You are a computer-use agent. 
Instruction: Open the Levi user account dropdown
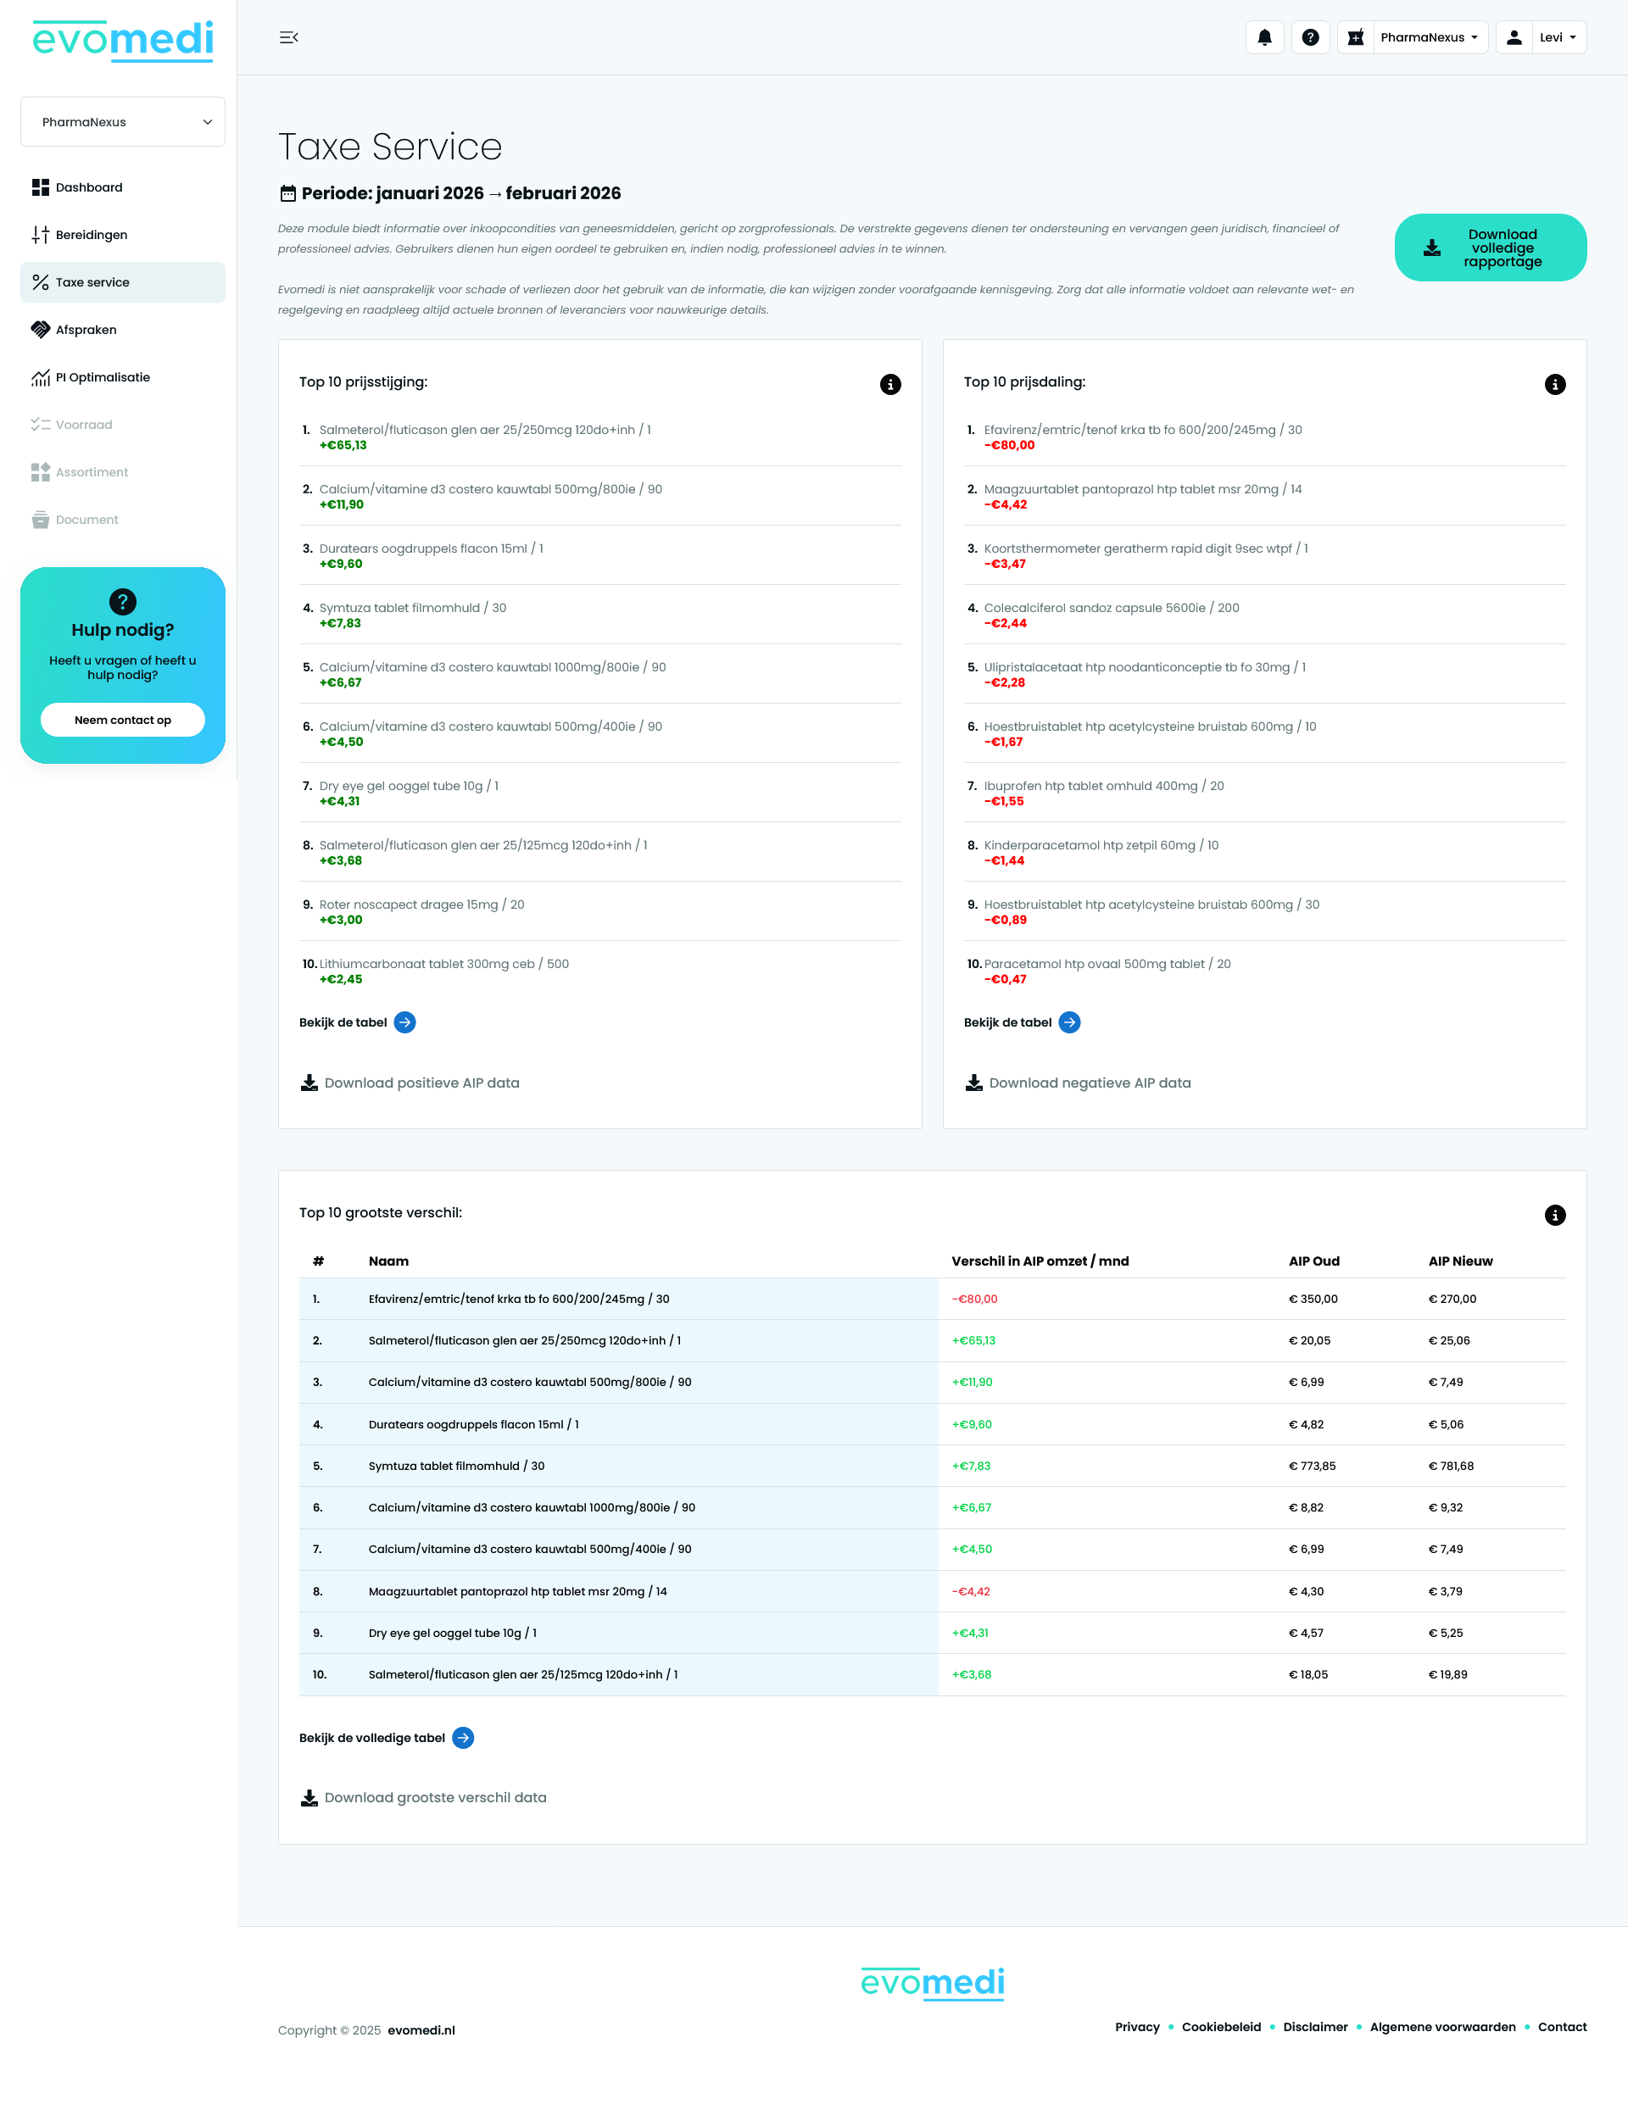coord(1558,38)
